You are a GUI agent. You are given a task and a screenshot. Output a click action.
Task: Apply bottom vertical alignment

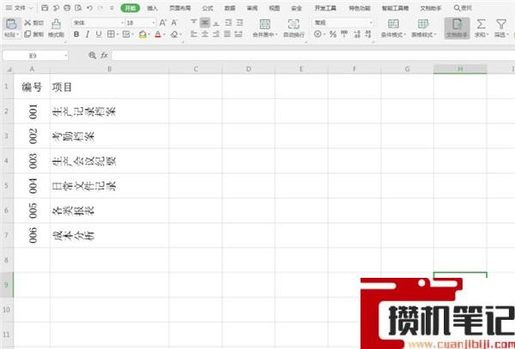point(216,22)
